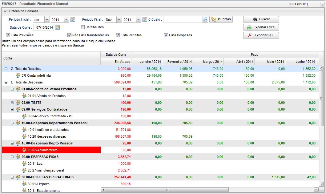Image resolution: width=326 pixels, height=194 pixels.
Task: Uncheck the Lista Previsões checkbox
Action: 8,35
